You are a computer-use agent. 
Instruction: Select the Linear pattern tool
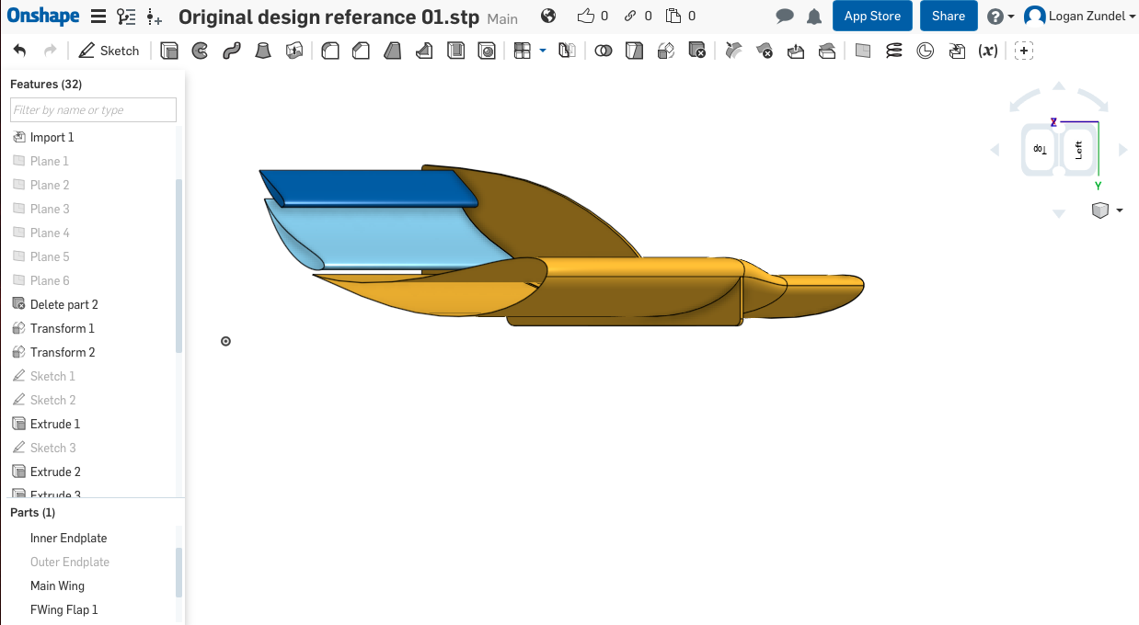tap(523, 51)
